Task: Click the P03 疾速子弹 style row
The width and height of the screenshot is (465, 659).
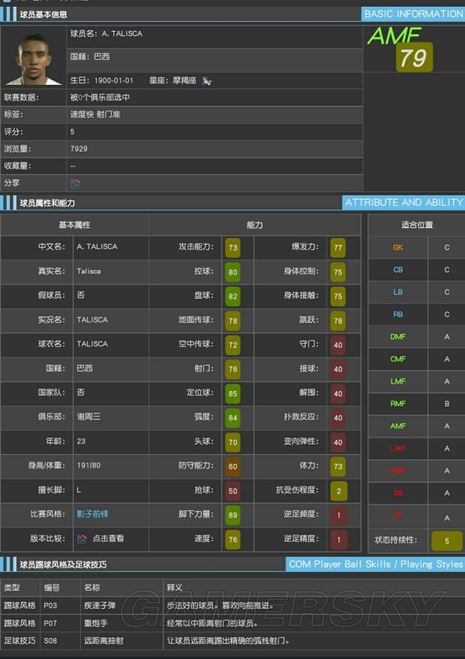Action: [232, 606]
